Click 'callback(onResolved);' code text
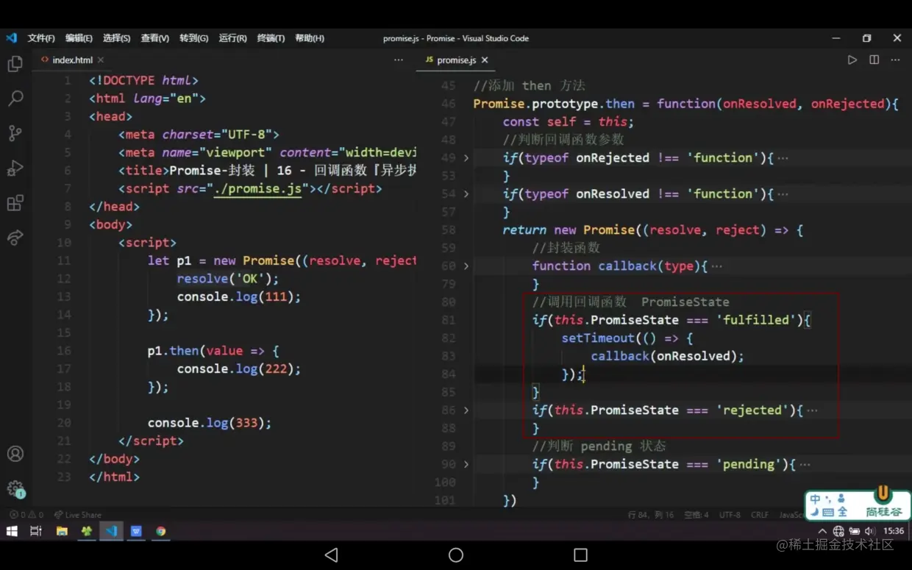The image size is (912, 570). [667, 356]
